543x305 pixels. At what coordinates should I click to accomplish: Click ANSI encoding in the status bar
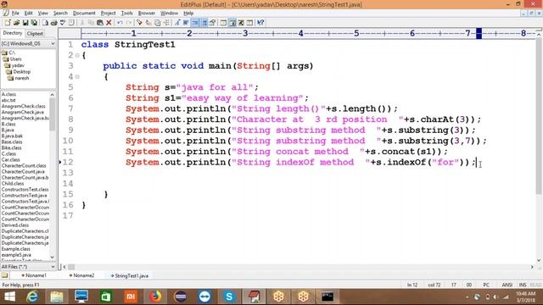(x=507, y=285)
